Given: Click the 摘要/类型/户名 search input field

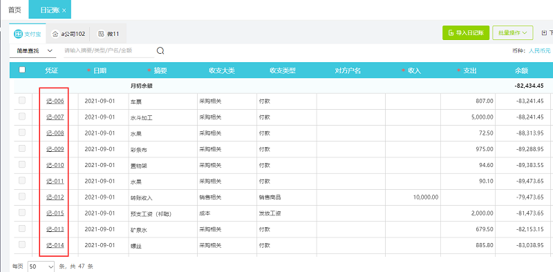Looking at the screenshot, I should point(109,50).
